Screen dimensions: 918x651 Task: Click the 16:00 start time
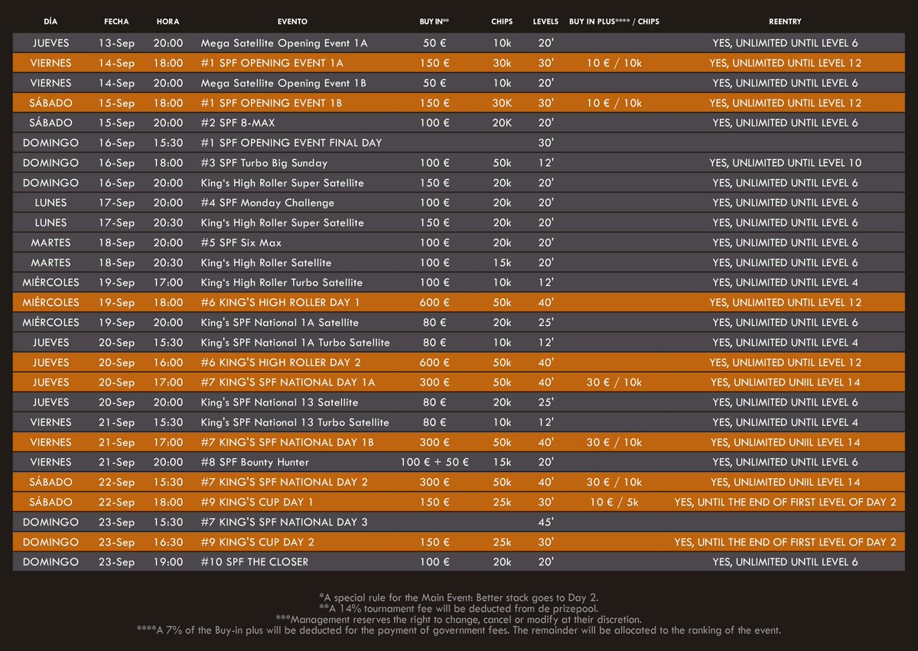click(168, 362)
